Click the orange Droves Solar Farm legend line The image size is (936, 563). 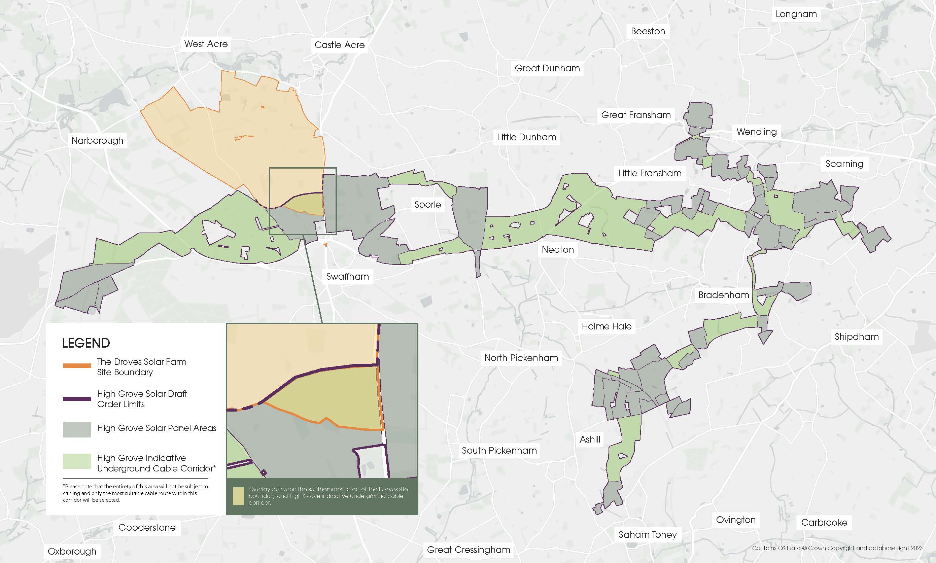point(77,366)
